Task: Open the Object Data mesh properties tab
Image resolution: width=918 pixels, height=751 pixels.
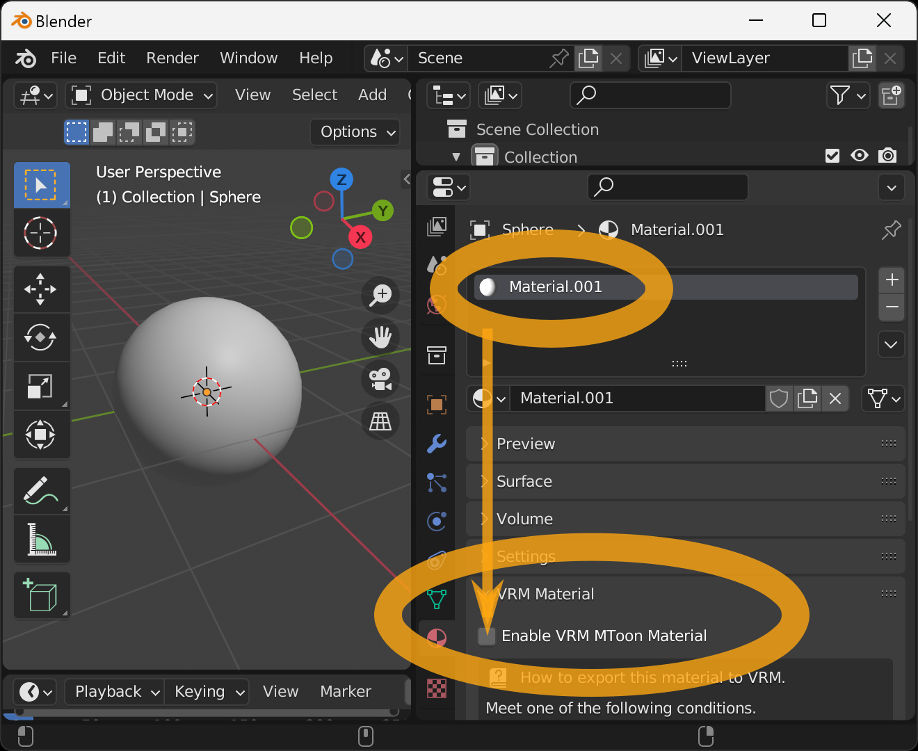Action: [x=437, y=599]
